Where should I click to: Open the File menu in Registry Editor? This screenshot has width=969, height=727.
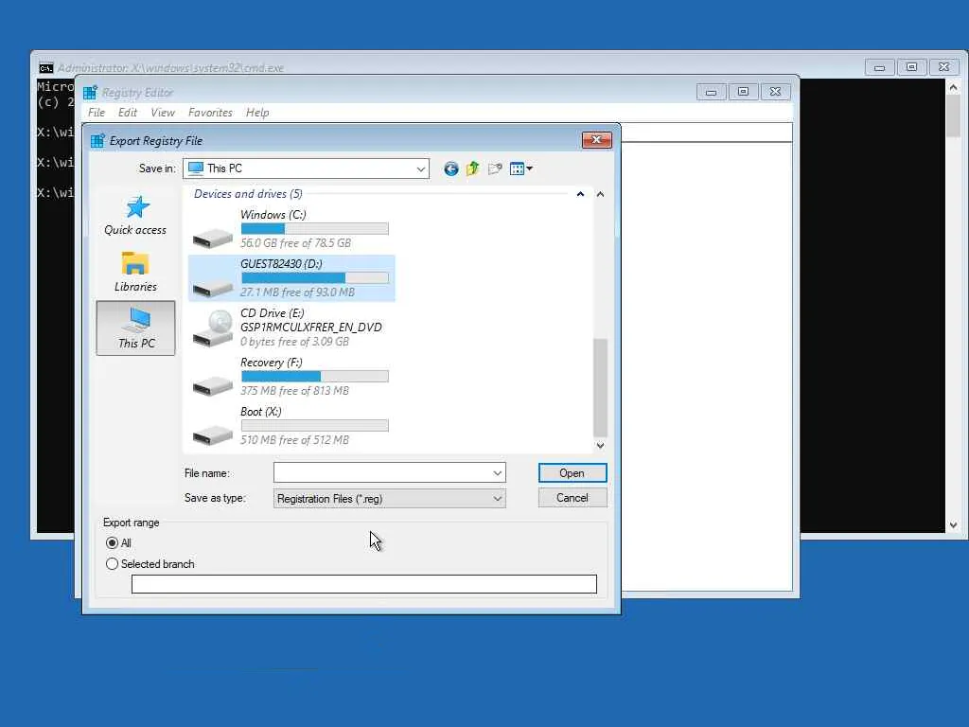pyautogui.click(x=97, y=113)
